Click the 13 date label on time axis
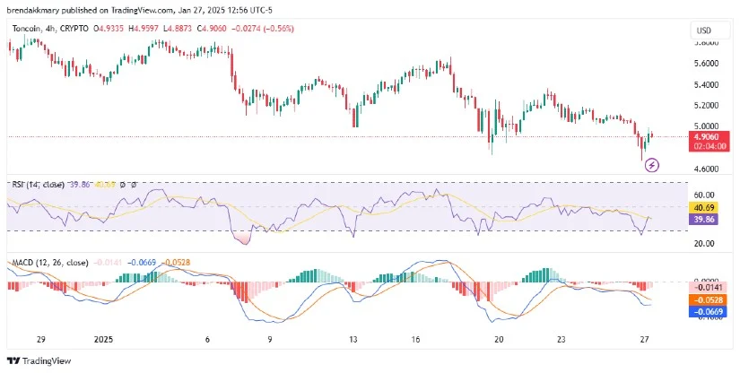Viewport: 740px width, 373px height. [353, 339]
